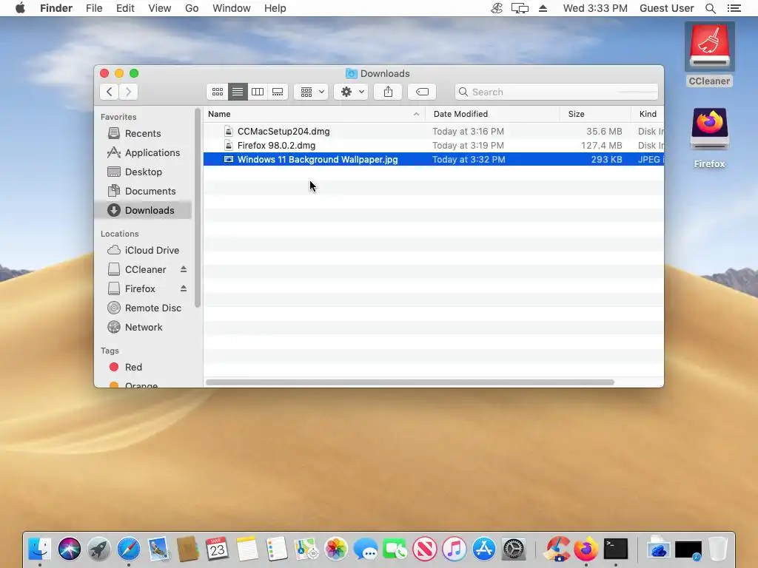Open Music (iTunes) from the Dock
The height and width of the screenshot is (568, 758).
(x=455, y=550)
